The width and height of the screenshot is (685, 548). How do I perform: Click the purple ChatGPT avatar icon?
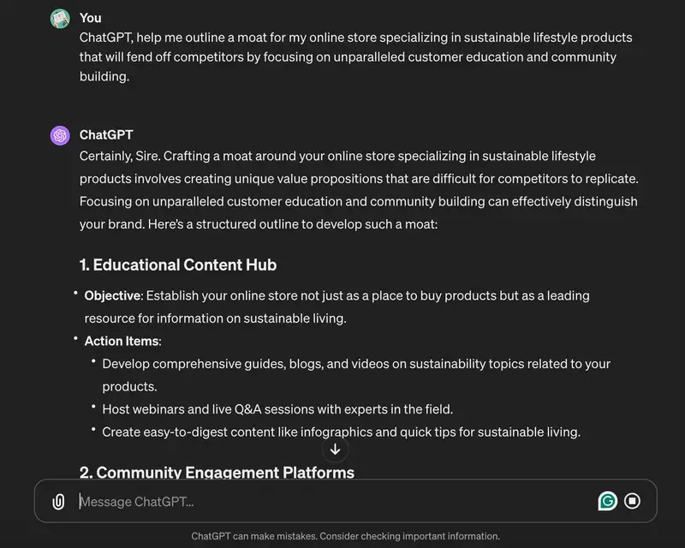60,135
